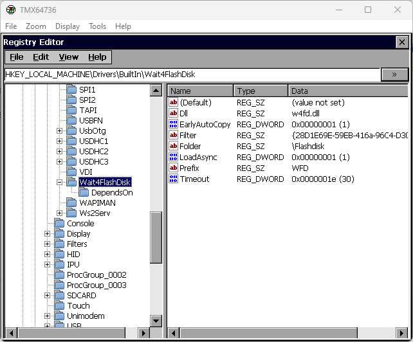Click the WAPIMAN folder icon
Image resolution: width=413 pixels, height=342 pixels.
[x=71, y=203]
